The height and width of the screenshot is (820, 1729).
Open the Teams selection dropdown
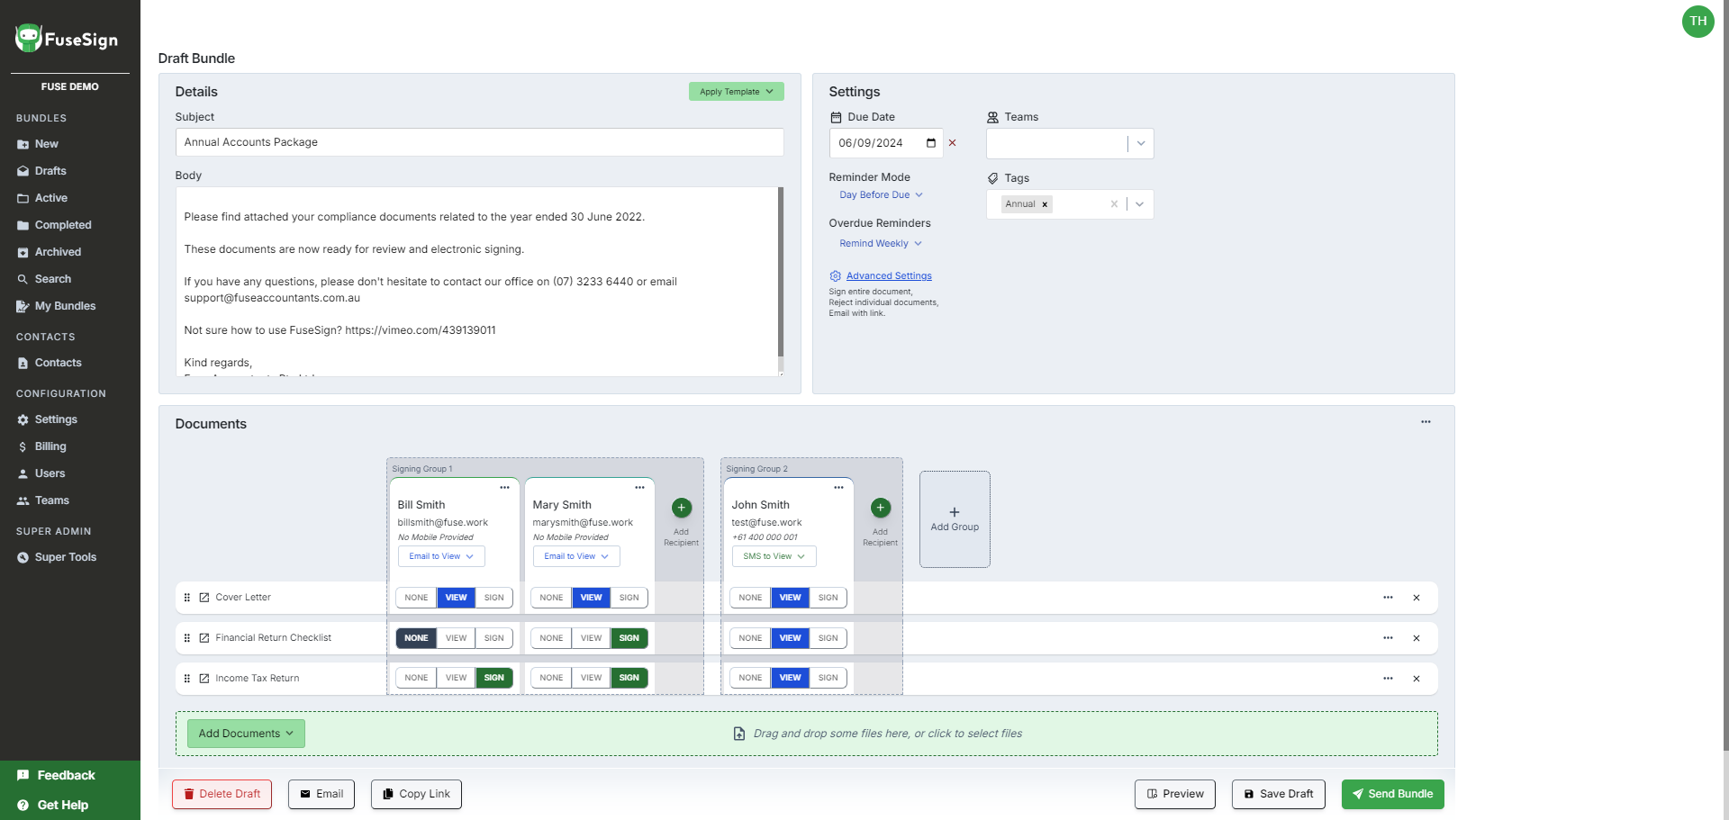point(1140,144)
